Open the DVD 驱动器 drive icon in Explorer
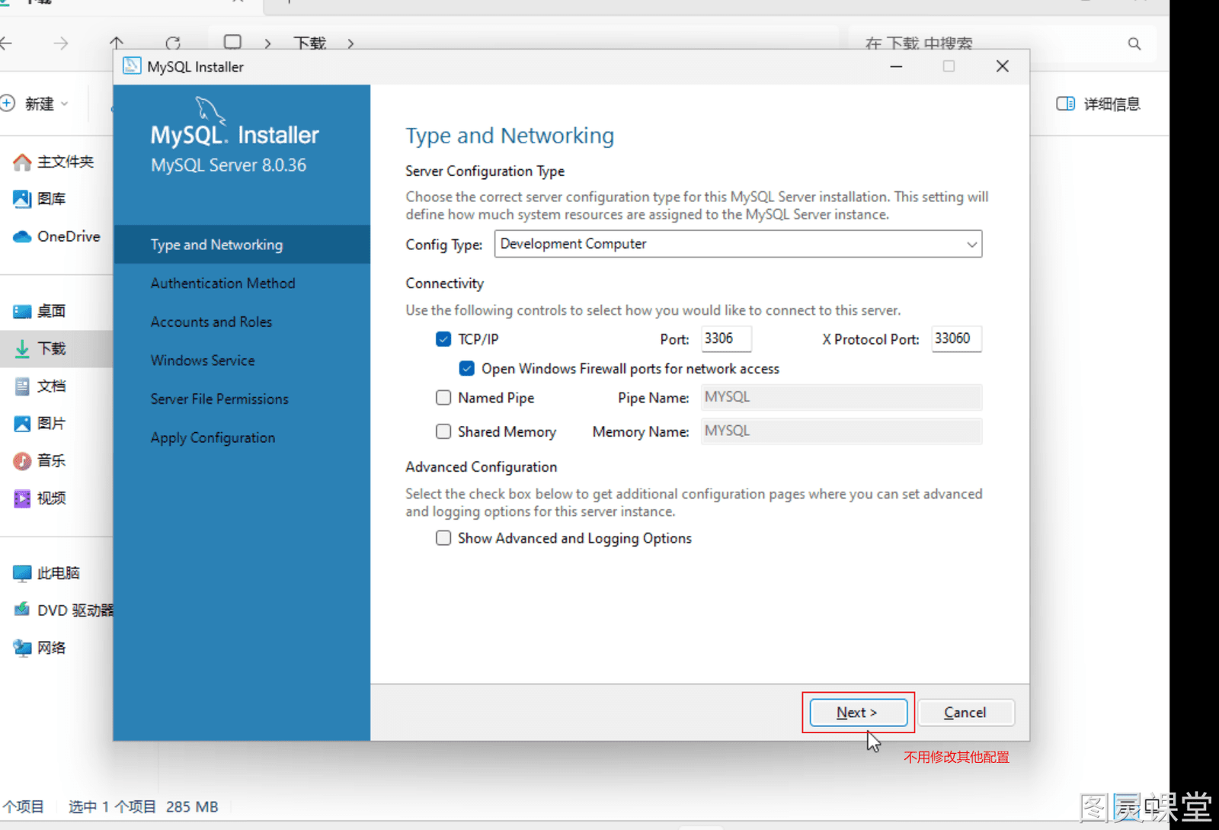 [x=22, y=610]
